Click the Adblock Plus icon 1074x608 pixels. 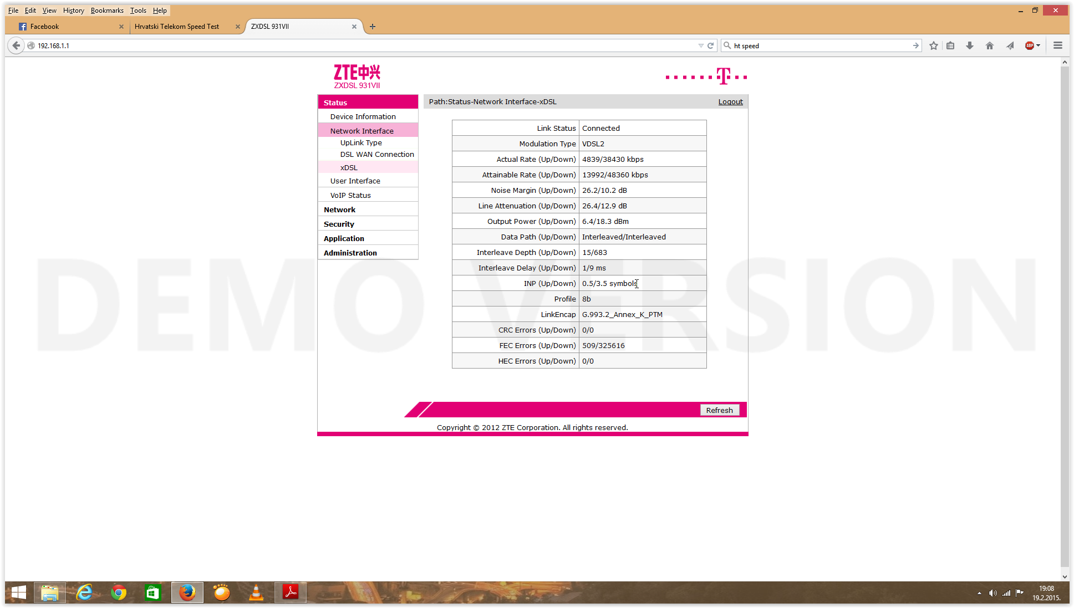1029,45
